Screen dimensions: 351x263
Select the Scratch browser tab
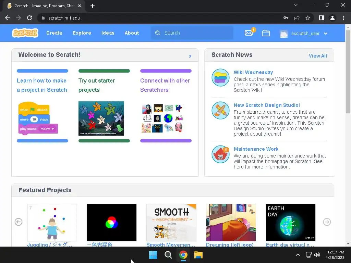[44, 6]
